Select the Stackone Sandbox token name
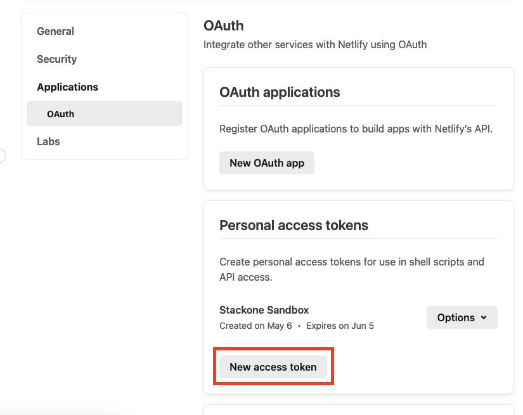 [264, 310]
